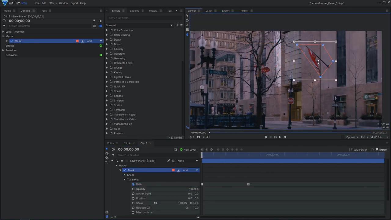Viewport: 391px width, 220px height.
Task: Open the Effects menu in menu bar
Action: point(53,3)
